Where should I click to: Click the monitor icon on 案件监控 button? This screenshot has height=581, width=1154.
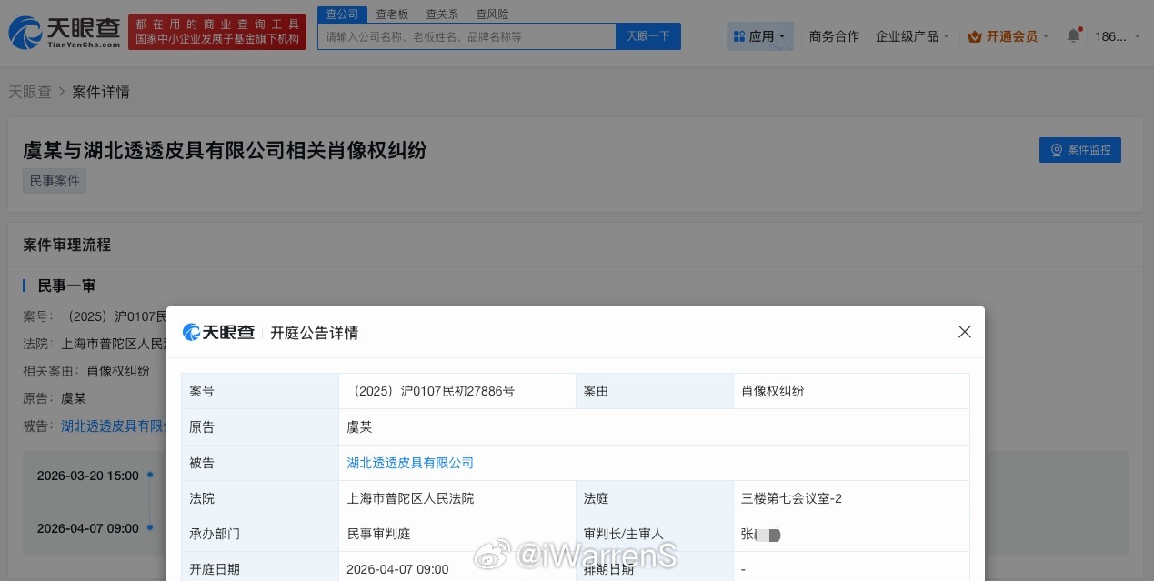click(x=1056, y=150)
